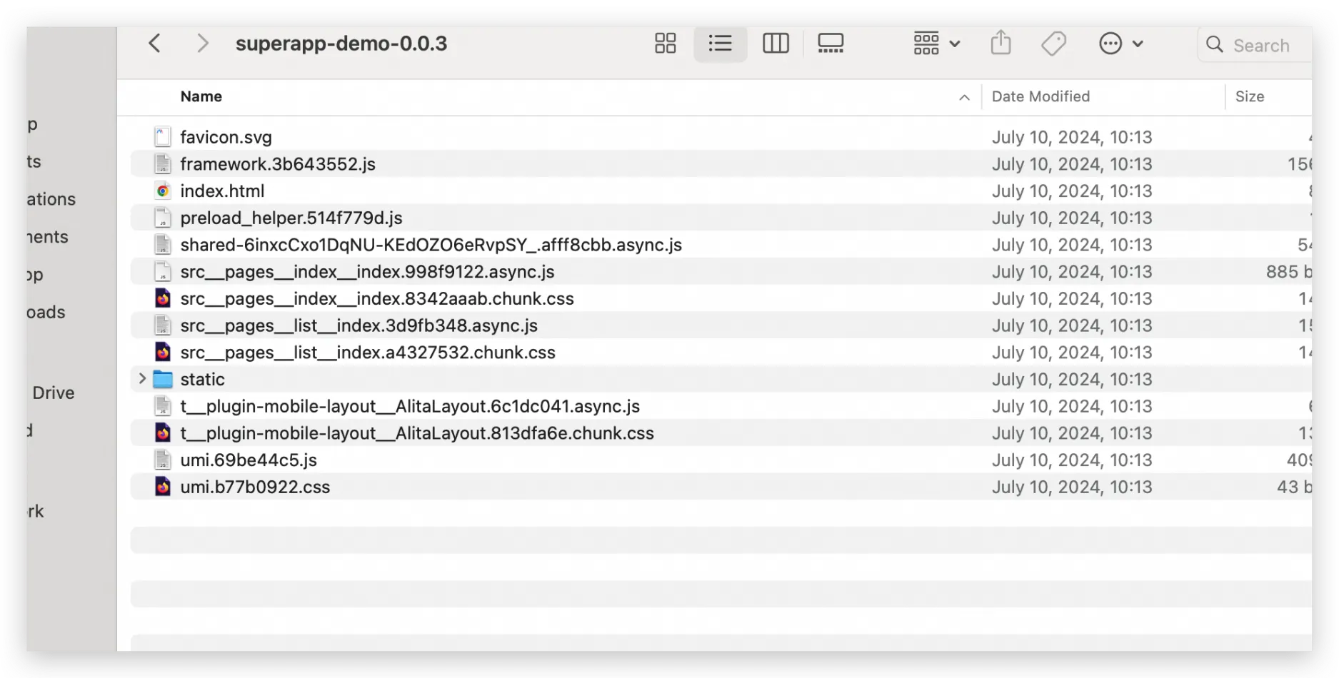Screen dimensions: 1339x678
Task: Switch to list view
Action: tap(720, 44)
